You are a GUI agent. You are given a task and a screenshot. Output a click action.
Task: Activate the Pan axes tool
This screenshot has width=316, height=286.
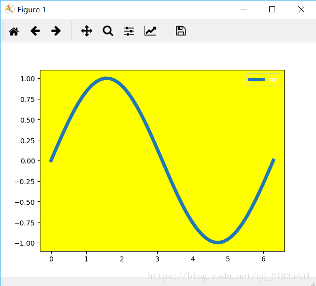coord(87,31)
